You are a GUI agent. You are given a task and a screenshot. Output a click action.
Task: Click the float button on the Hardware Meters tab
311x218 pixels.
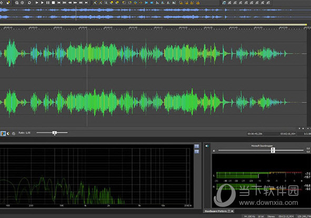point(229,211)
